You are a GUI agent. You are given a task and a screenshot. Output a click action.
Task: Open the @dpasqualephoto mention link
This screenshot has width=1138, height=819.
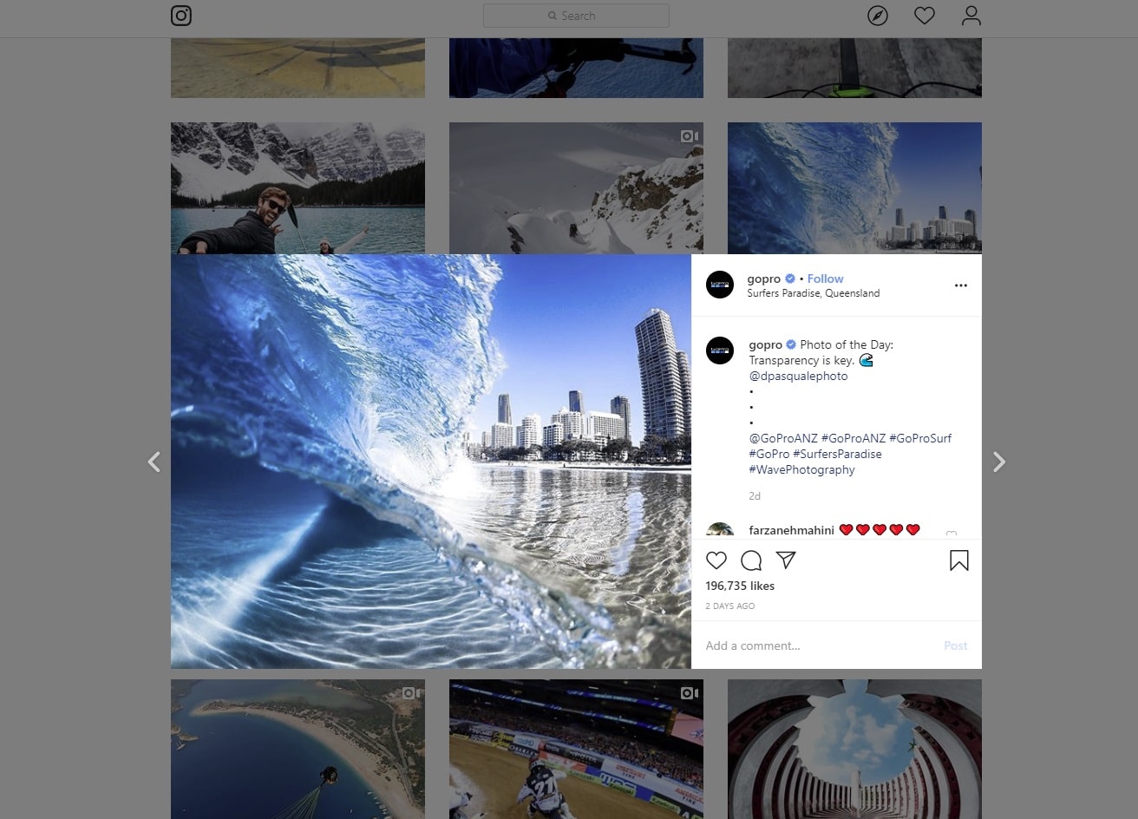pos(798,376)
